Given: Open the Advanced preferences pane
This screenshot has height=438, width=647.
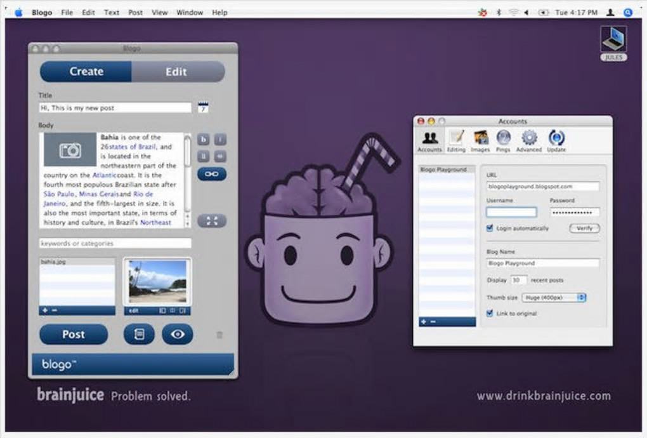Looking at the screenshot, I should 529,141.
